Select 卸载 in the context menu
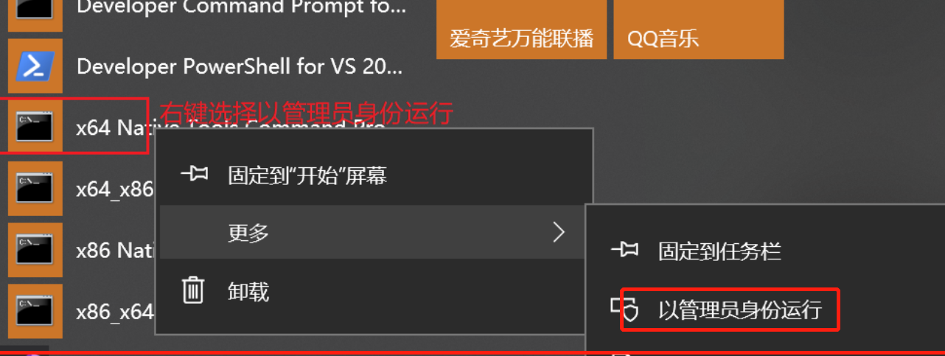The width and height of the screenshot is (945, 356). pos(248,290)
